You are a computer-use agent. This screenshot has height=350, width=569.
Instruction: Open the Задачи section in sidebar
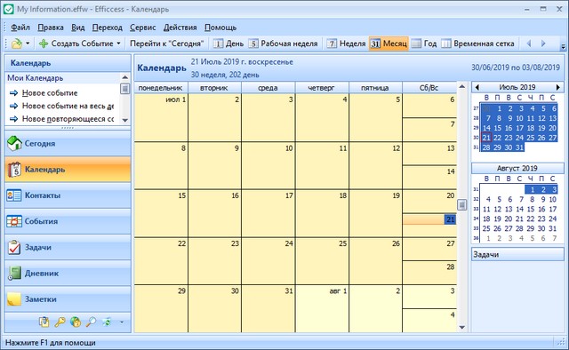point(68,247)
